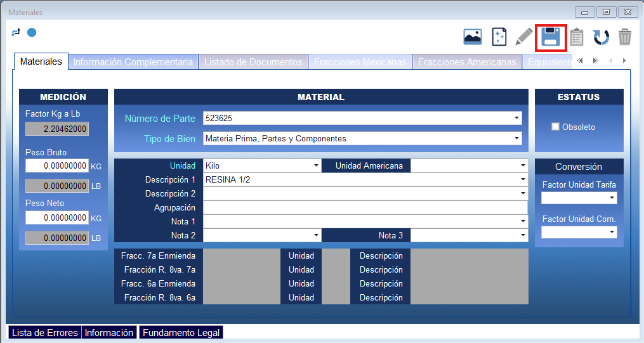Expand the Número de Parte dropdown
Image resolution: width=644 pixels, height=343 pixels.
pyautogui.click(x=516, y=119)
